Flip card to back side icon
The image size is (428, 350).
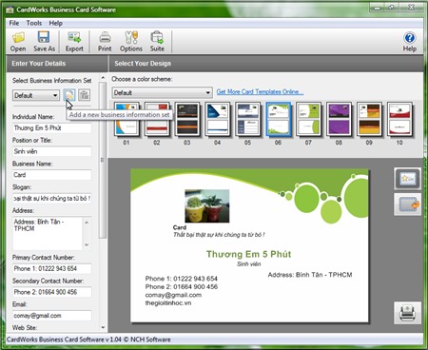click(x=407, y=204)
